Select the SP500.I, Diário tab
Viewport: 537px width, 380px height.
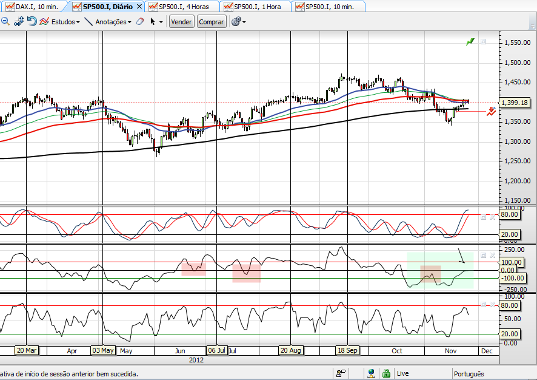pos(104,7)
